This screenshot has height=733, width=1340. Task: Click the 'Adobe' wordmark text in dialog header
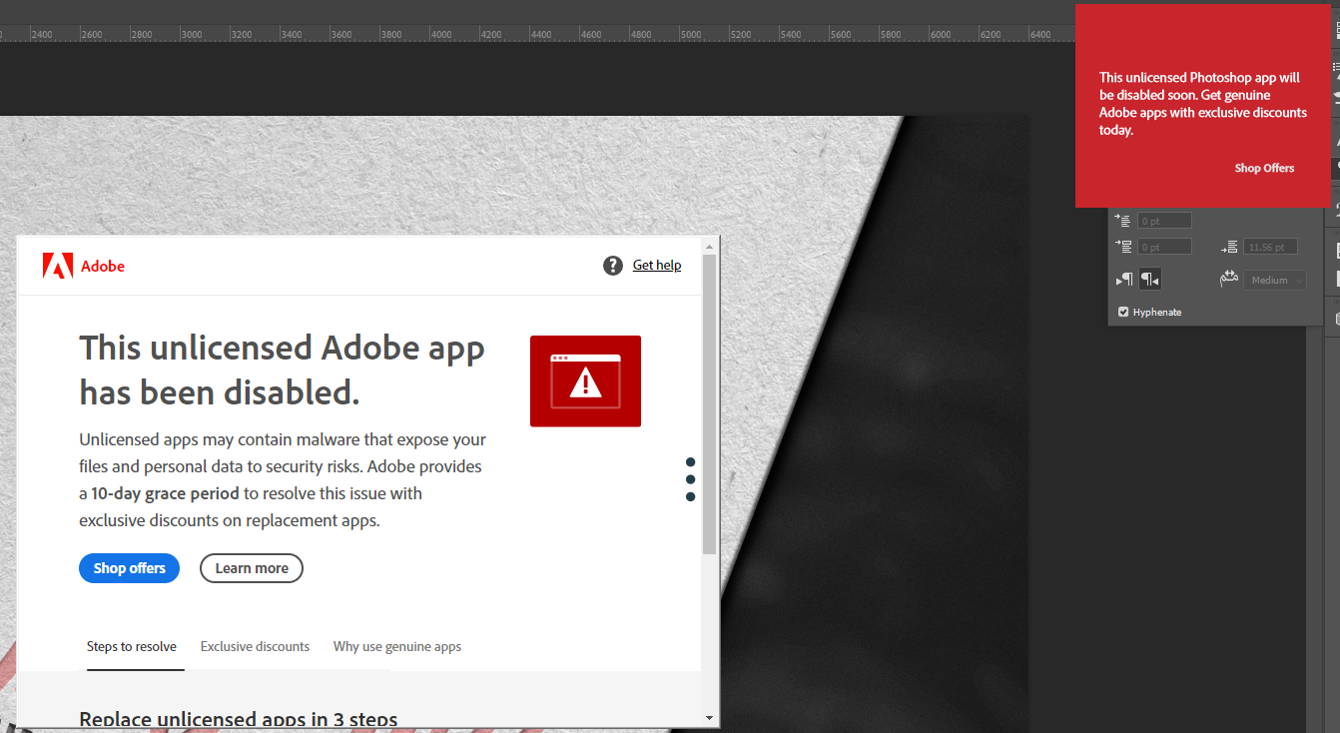[103, 267]
